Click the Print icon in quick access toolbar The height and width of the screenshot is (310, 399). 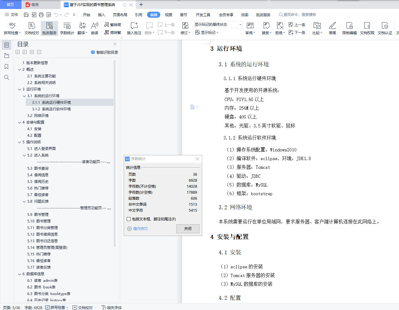pyautogui.click(x=41, y=15)
